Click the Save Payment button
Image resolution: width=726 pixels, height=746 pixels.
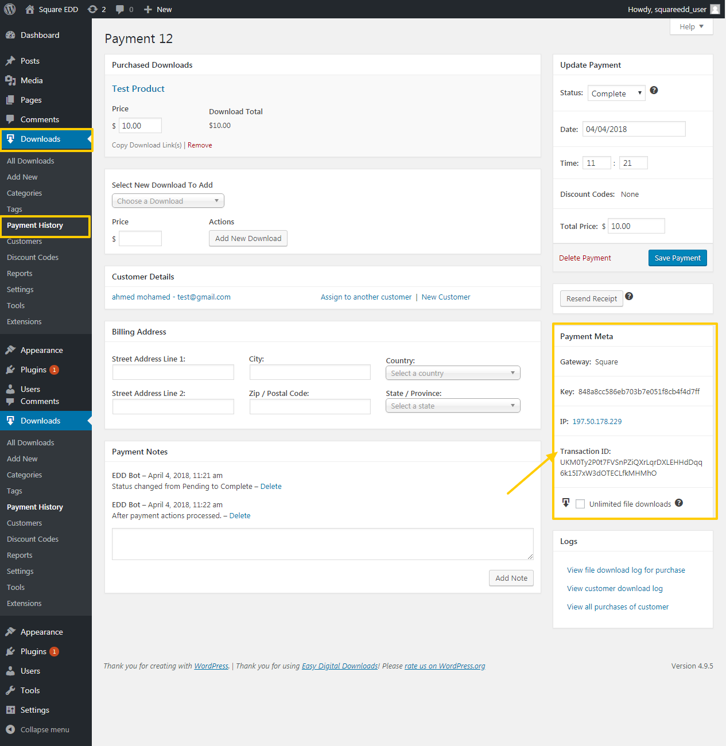coord(677,258)
